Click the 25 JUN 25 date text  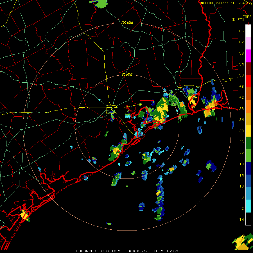tap(153, 251)
